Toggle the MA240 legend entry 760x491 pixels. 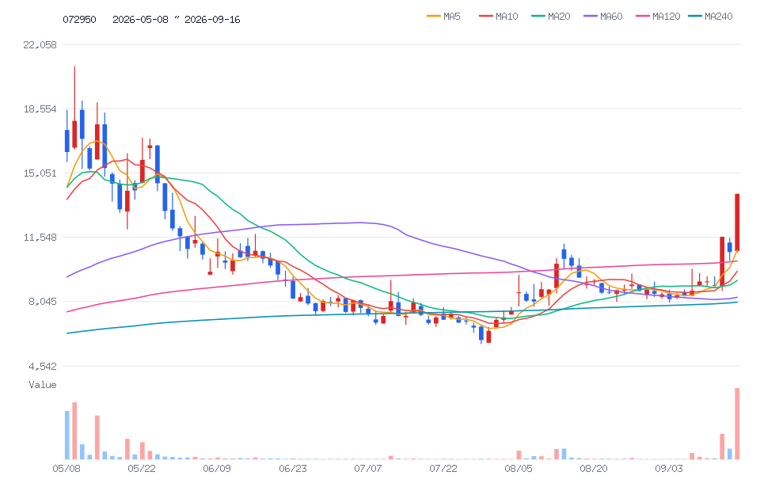[x=711, y=17]
